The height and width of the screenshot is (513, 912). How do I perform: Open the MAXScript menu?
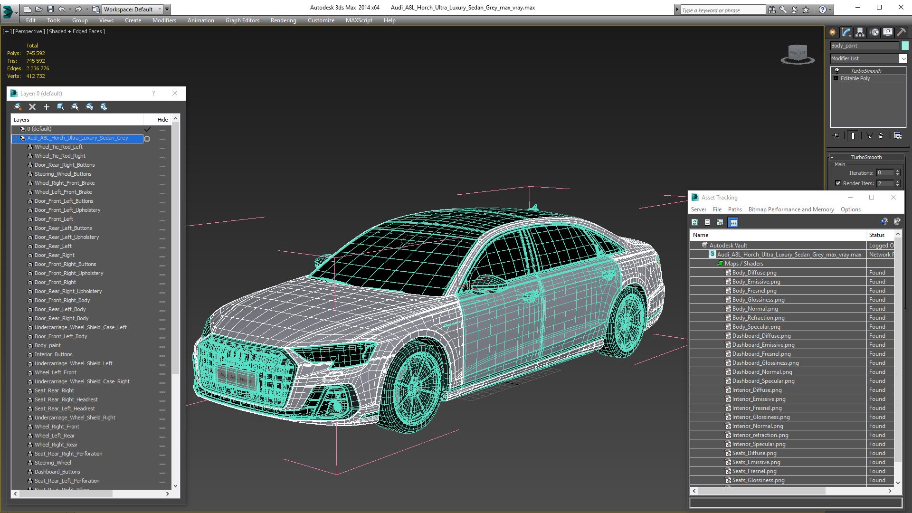359,20
